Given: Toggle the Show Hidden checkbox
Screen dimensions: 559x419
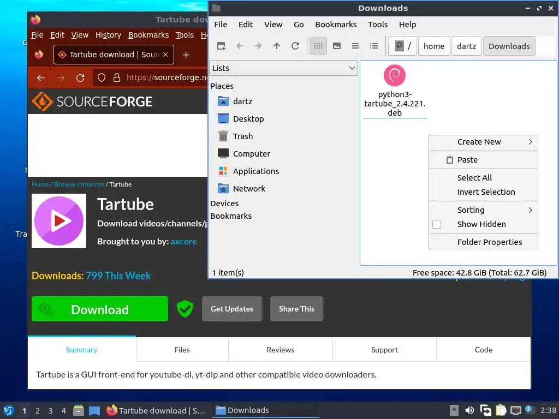Looking at the screenshot, I should point(437,224).
